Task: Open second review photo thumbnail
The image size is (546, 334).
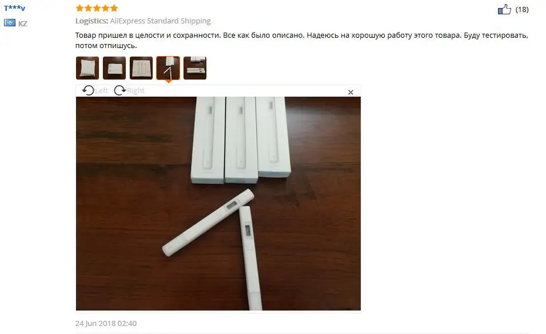Action: pos(114,68)
